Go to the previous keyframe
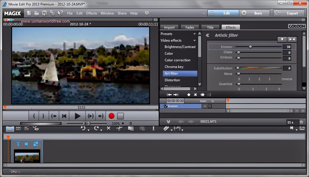 (169, 95)
